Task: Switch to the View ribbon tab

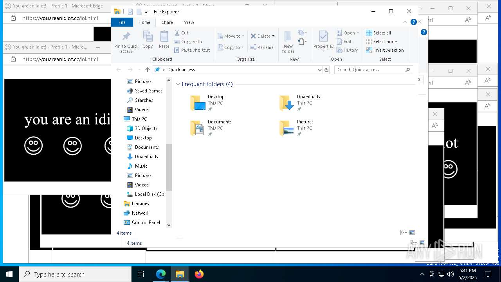Action: 189,22
